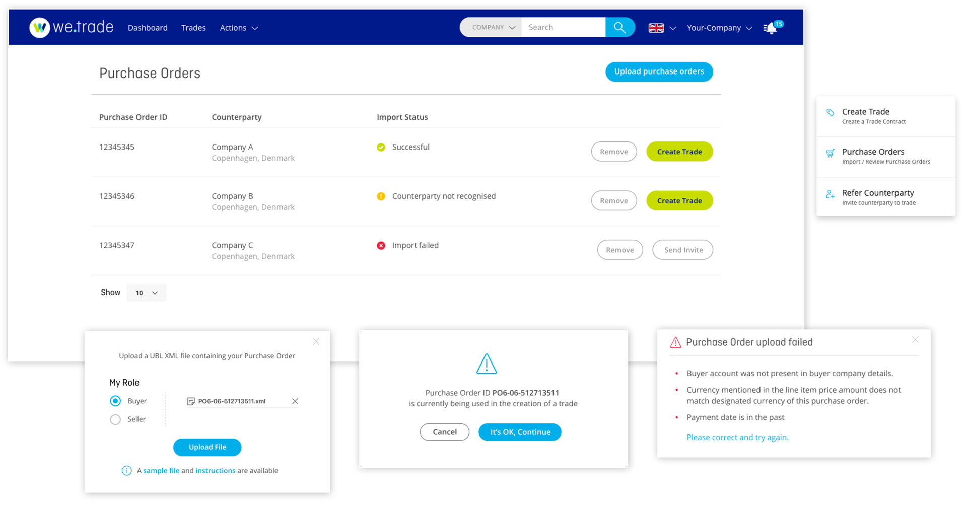Choose Refer Counterparty from actions menu
The height and width of the screenshot is (508, 967).
coord(885,197)
